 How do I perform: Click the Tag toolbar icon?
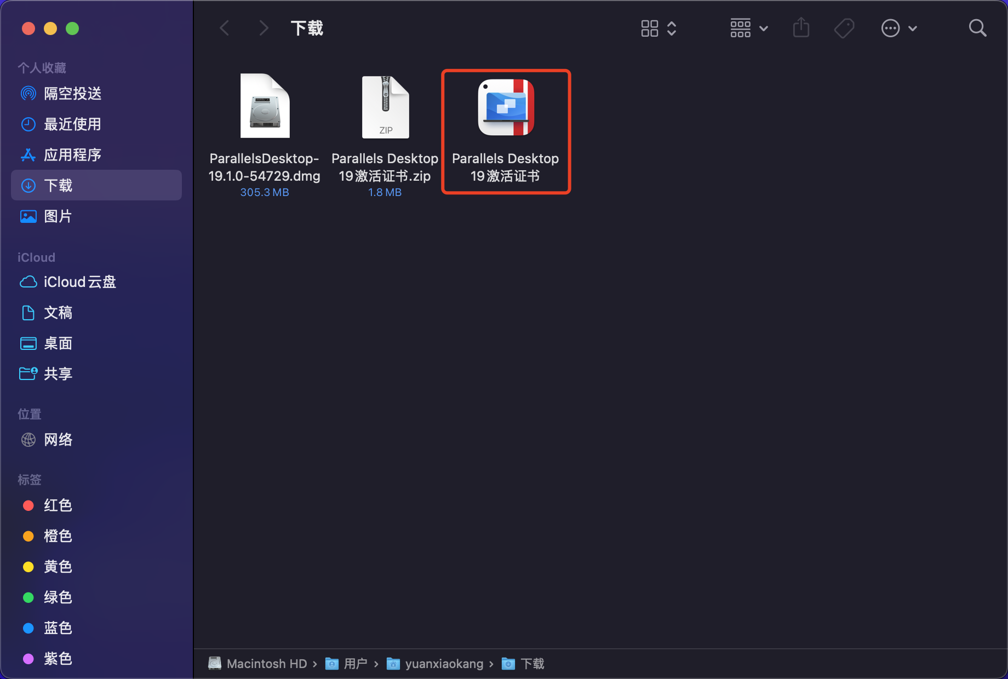tap(844, 28)
